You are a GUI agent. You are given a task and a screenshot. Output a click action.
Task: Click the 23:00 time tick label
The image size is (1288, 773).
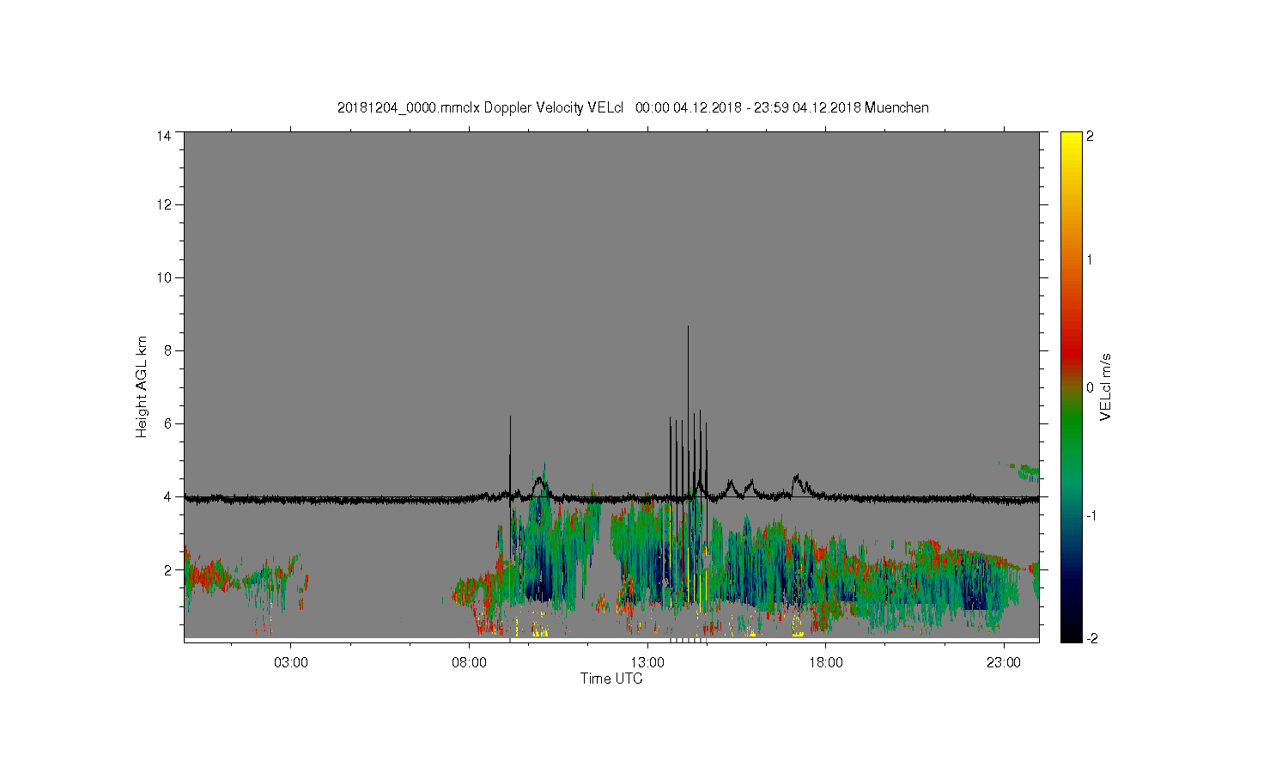point(1004,663)
